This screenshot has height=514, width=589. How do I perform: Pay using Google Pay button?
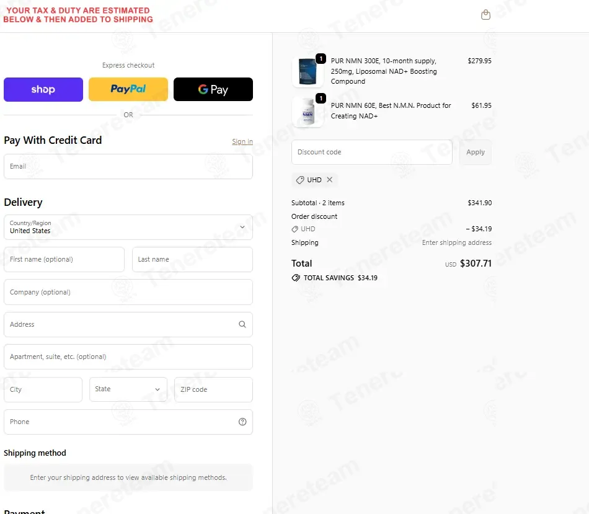point(213,89)
